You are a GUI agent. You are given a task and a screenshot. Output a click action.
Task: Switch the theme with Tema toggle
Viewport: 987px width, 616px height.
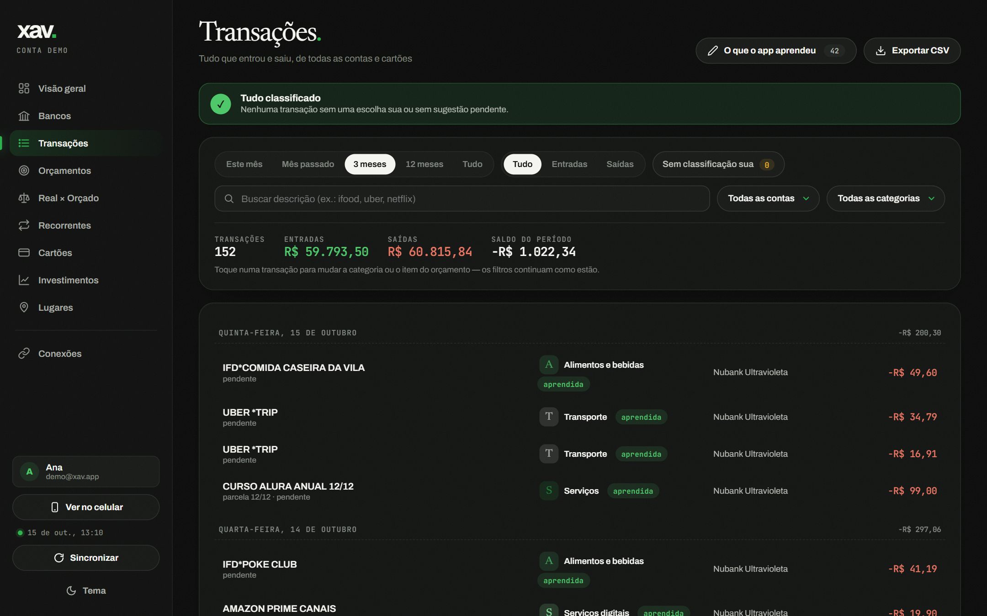pyautogui.click(x=86, y=590)
